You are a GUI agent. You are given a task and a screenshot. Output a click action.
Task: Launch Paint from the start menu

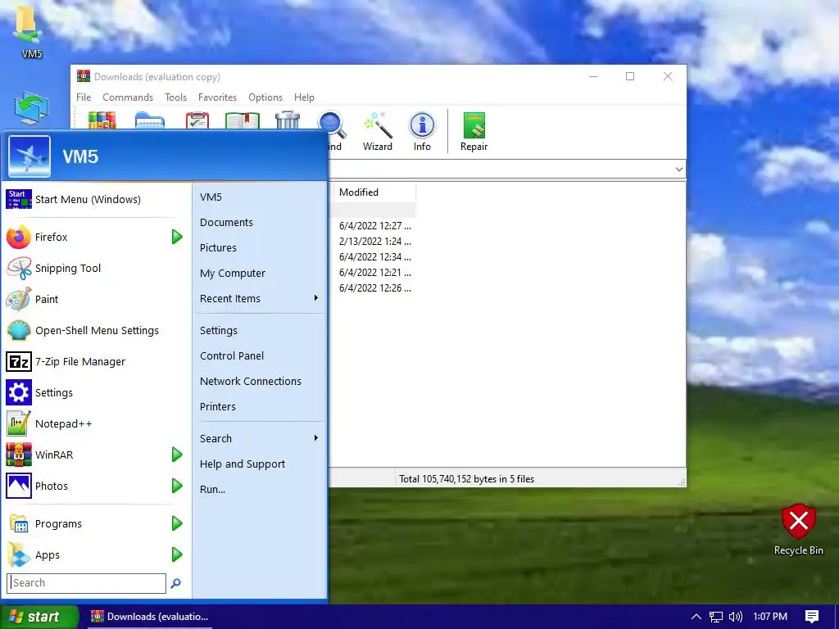click(x=47, y=299)
